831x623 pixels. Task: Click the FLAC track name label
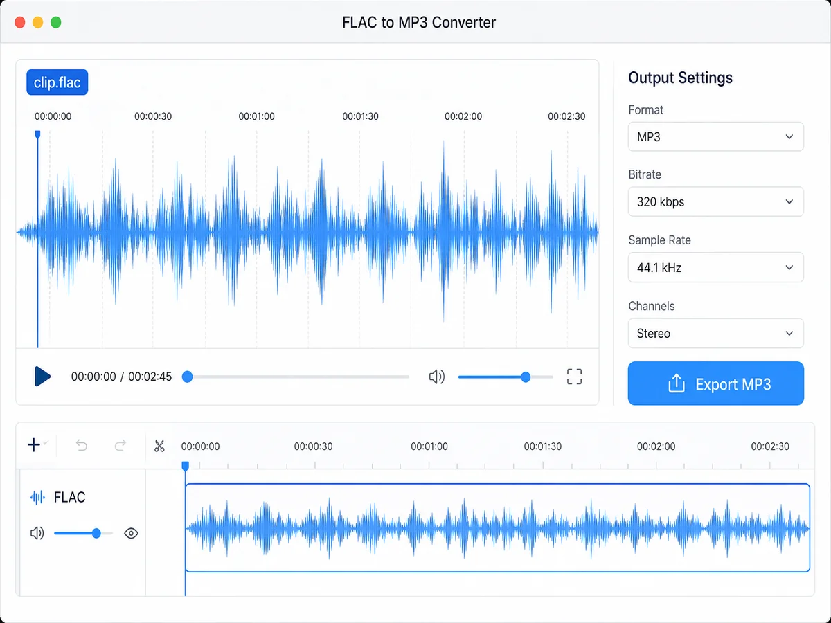point(69,497)
